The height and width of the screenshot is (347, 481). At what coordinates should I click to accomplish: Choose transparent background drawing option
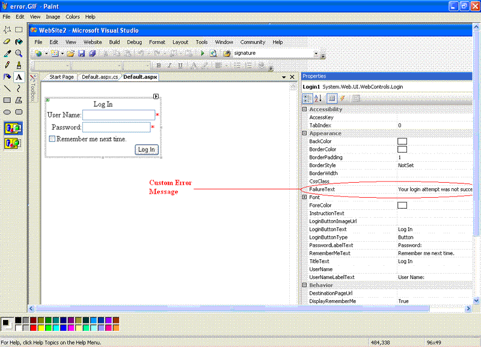pyautogui.click(x=13, y=143)
